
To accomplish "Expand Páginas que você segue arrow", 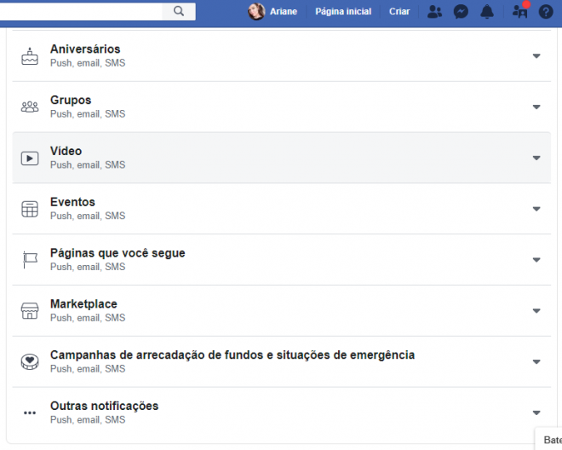I will click(x=536, y=260).
